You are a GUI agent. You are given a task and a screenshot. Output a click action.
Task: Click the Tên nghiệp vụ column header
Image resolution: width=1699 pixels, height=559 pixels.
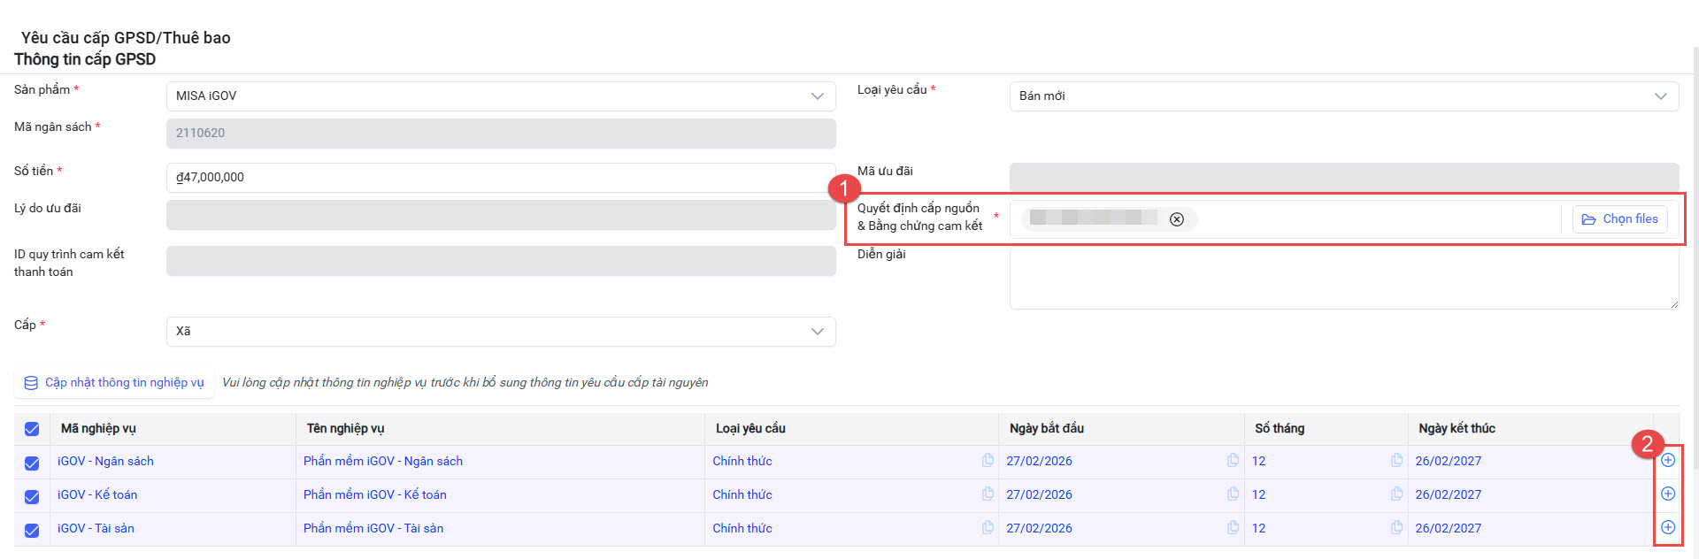[x=345, y=429]
